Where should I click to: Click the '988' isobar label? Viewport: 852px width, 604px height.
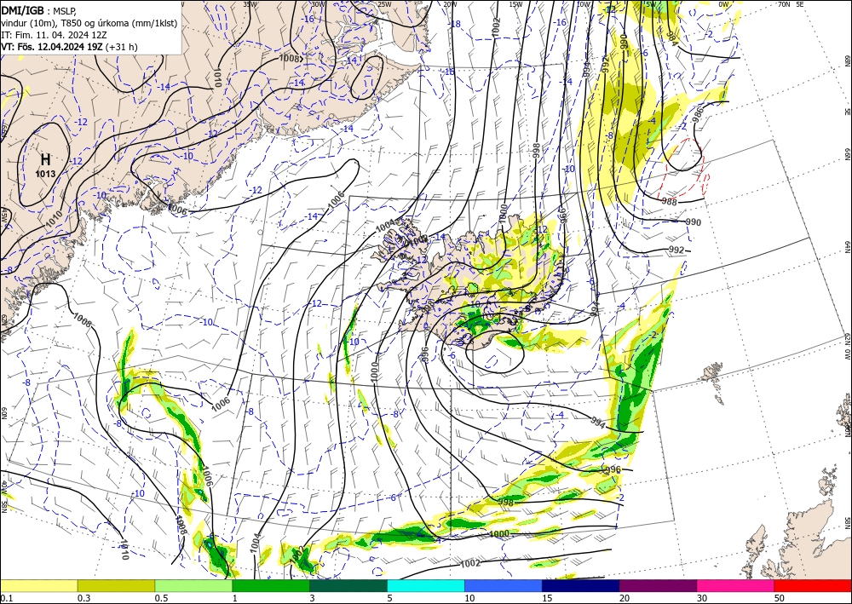[x=670, y=202]
